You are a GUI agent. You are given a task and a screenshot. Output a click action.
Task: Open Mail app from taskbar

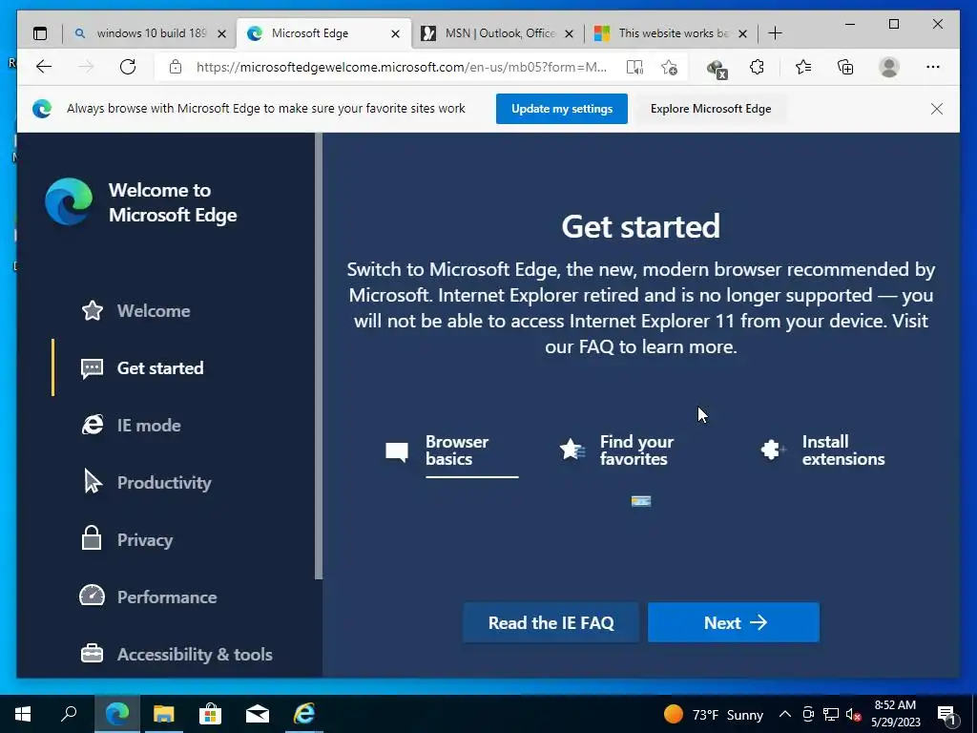[258, 714]
